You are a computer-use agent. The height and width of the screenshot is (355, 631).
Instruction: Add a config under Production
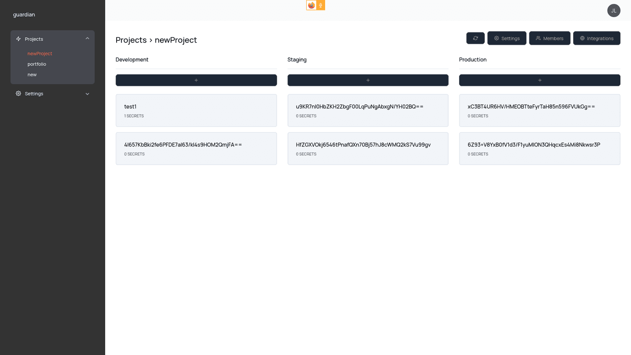[540, 80]
